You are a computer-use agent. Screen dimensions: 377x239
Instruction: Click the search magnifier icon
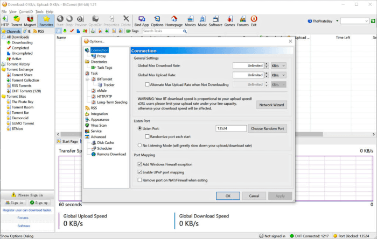pos(185,31)
